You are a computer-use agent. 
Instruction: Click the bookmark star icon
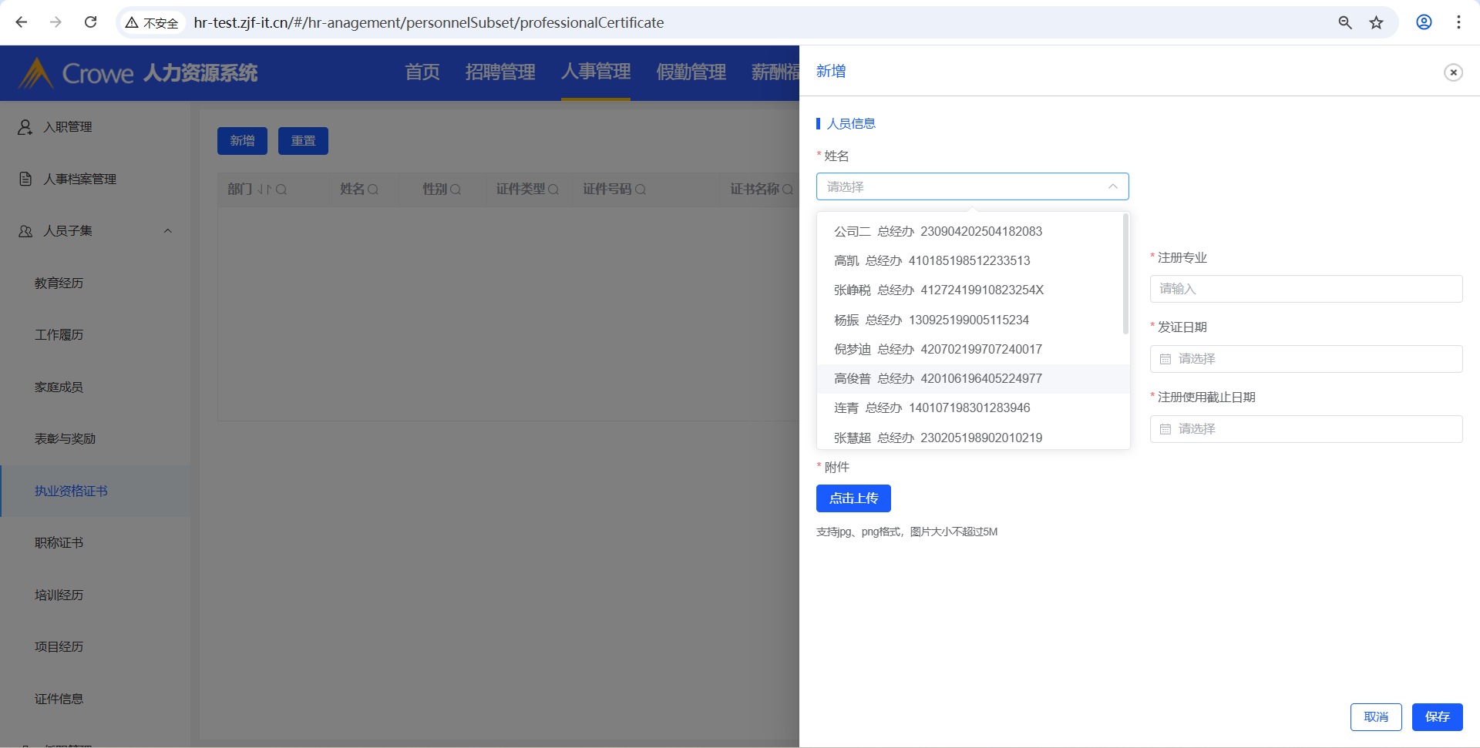(1376, 22)
